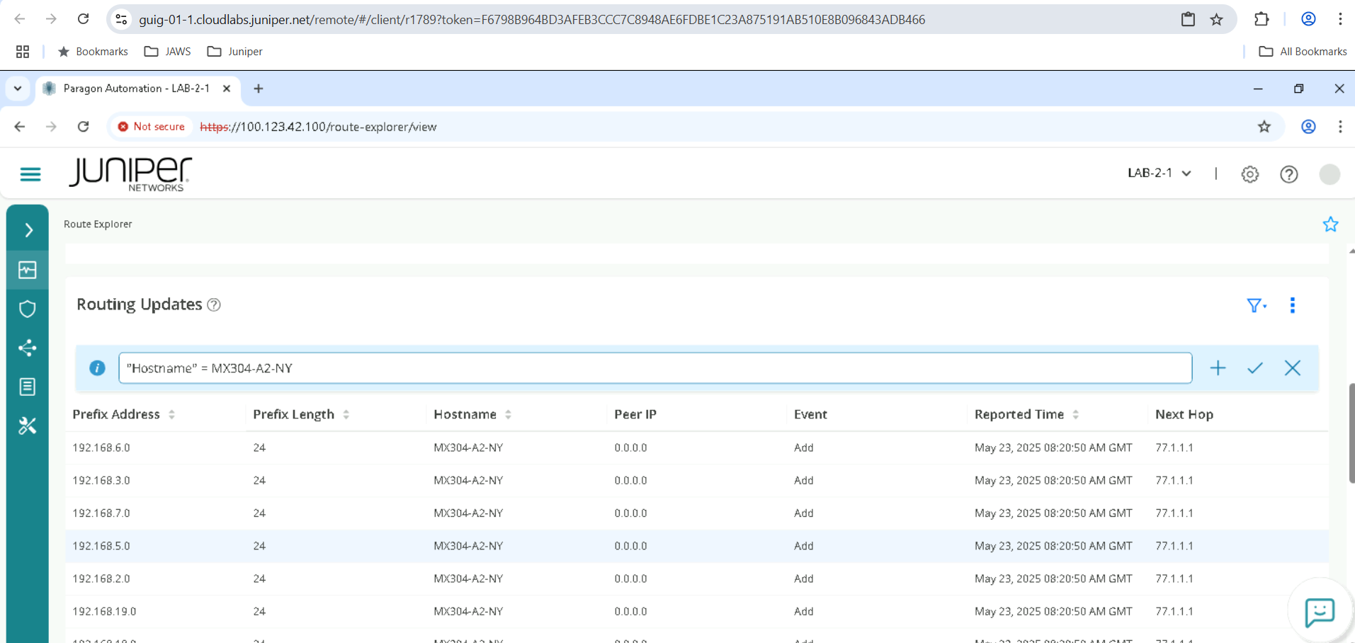This screenshot has width=1355, height=643.
Task: Click the shield icon in sidebar
Action: pyautogui.click(x=28, y=309)
